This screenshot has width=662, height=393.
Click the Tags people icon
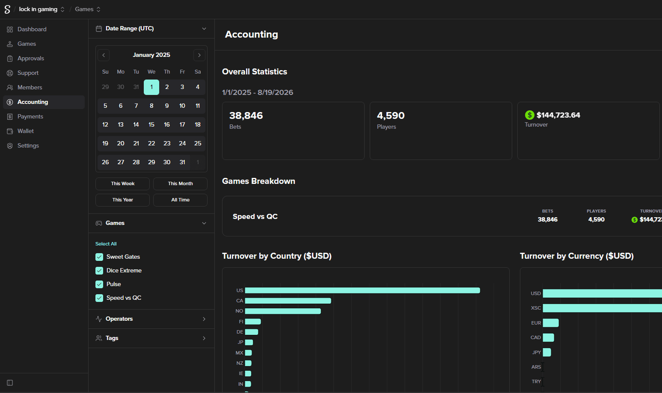(x=99, y=338)
